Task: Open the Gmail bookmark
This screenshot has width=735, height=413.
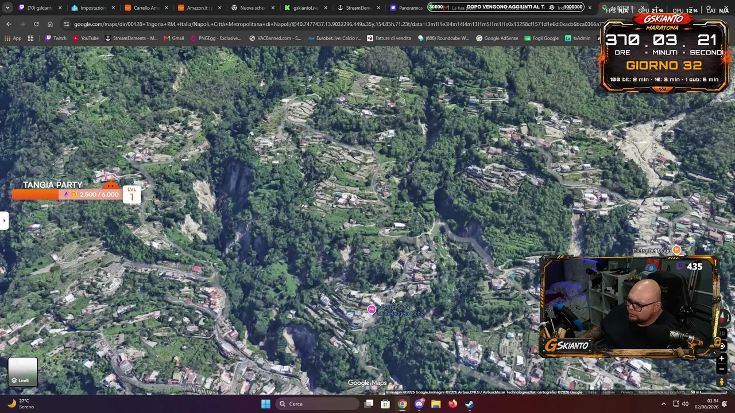Action: (x=173, y=38)
